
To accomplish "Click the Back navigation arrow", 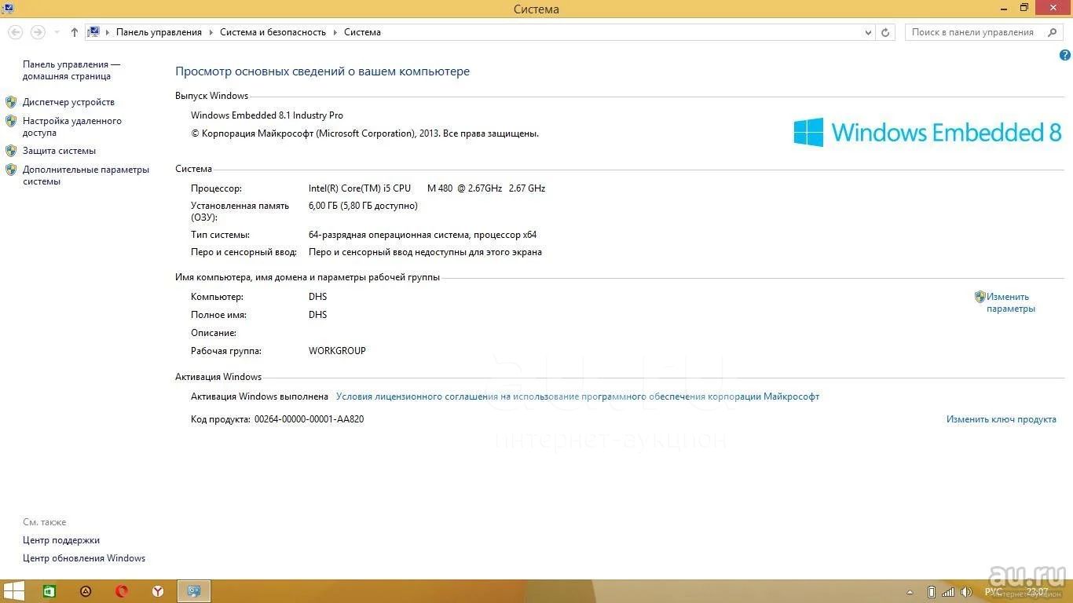I will click(x=15, y=32).
